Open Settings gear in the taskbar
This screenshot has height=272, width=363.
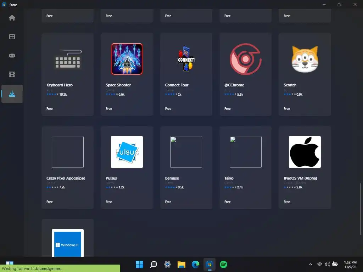click(167, 264)
